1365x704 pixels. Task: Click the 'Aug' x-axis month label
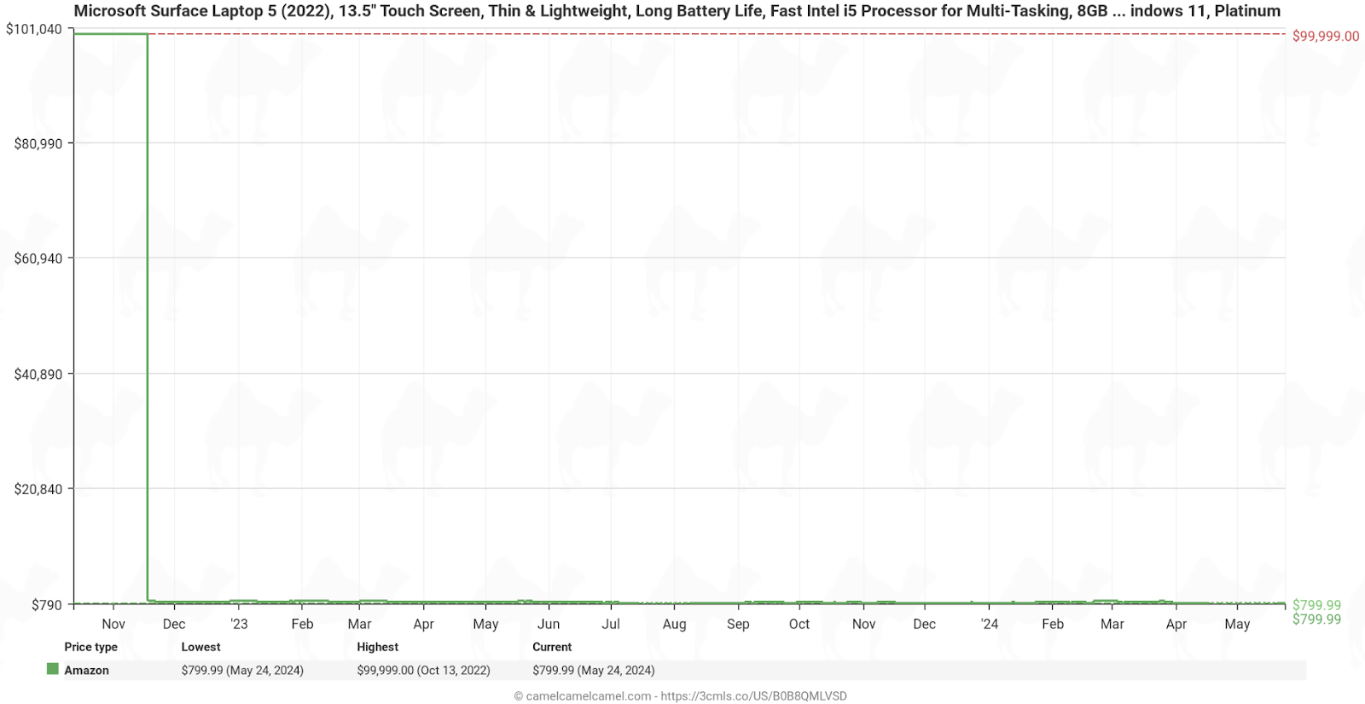click(x=674, y=624)
